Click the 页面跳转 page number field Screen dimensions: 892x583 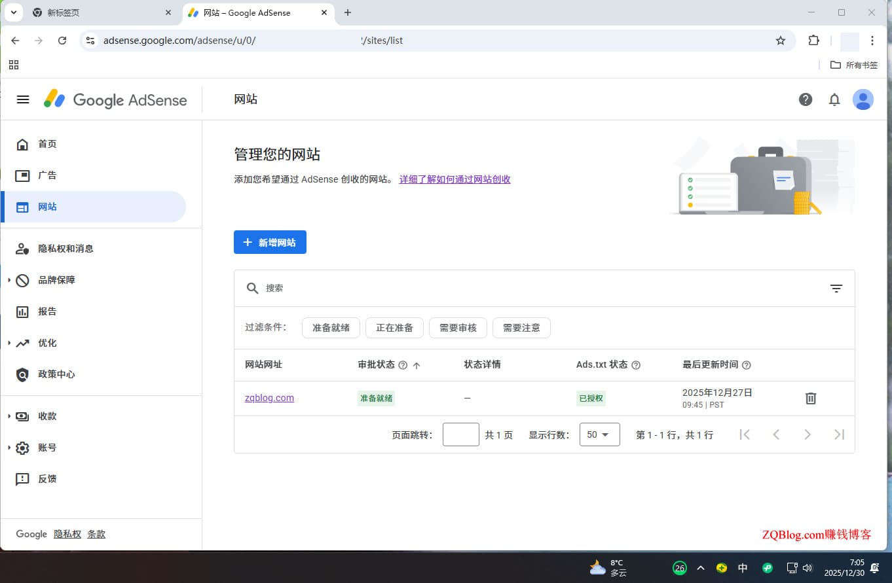(461, 434)
